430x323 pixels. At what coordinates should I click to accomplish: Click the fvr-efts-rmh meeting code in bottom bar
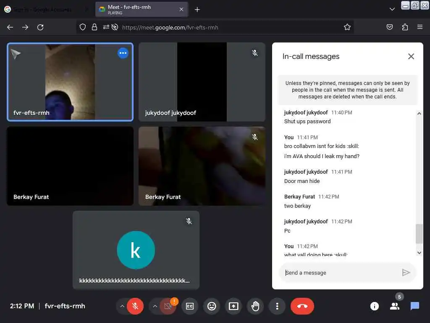tap(65, 306)
